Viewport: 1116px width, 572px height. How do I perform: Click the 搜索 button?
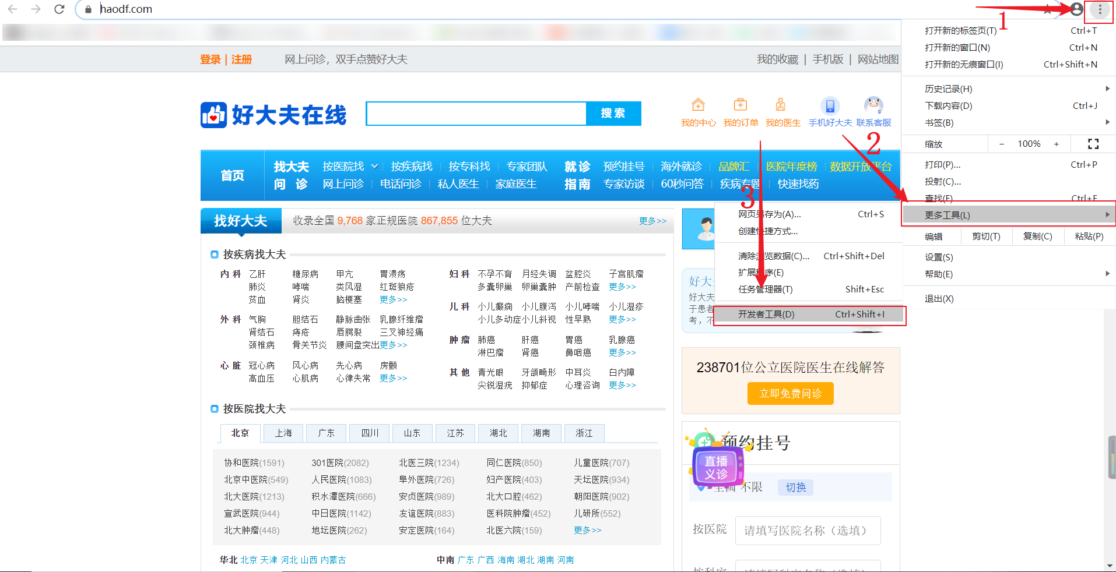pos(613,113)
